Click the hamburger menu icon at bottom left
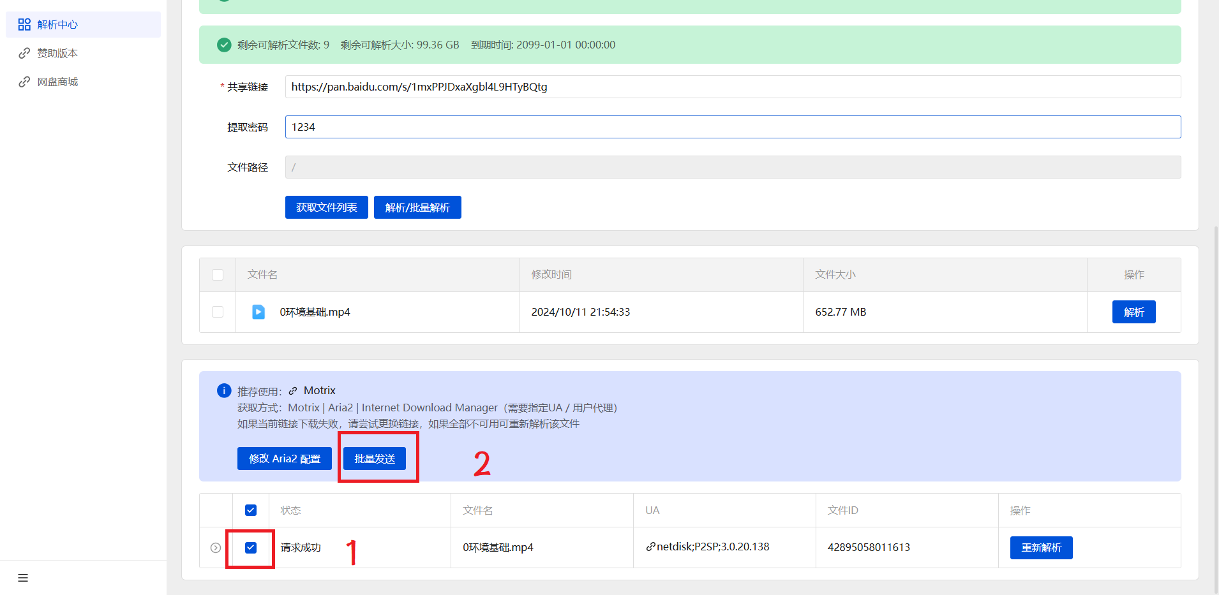The height and width of the screenshot is (595, 1219). coord(23,578)
